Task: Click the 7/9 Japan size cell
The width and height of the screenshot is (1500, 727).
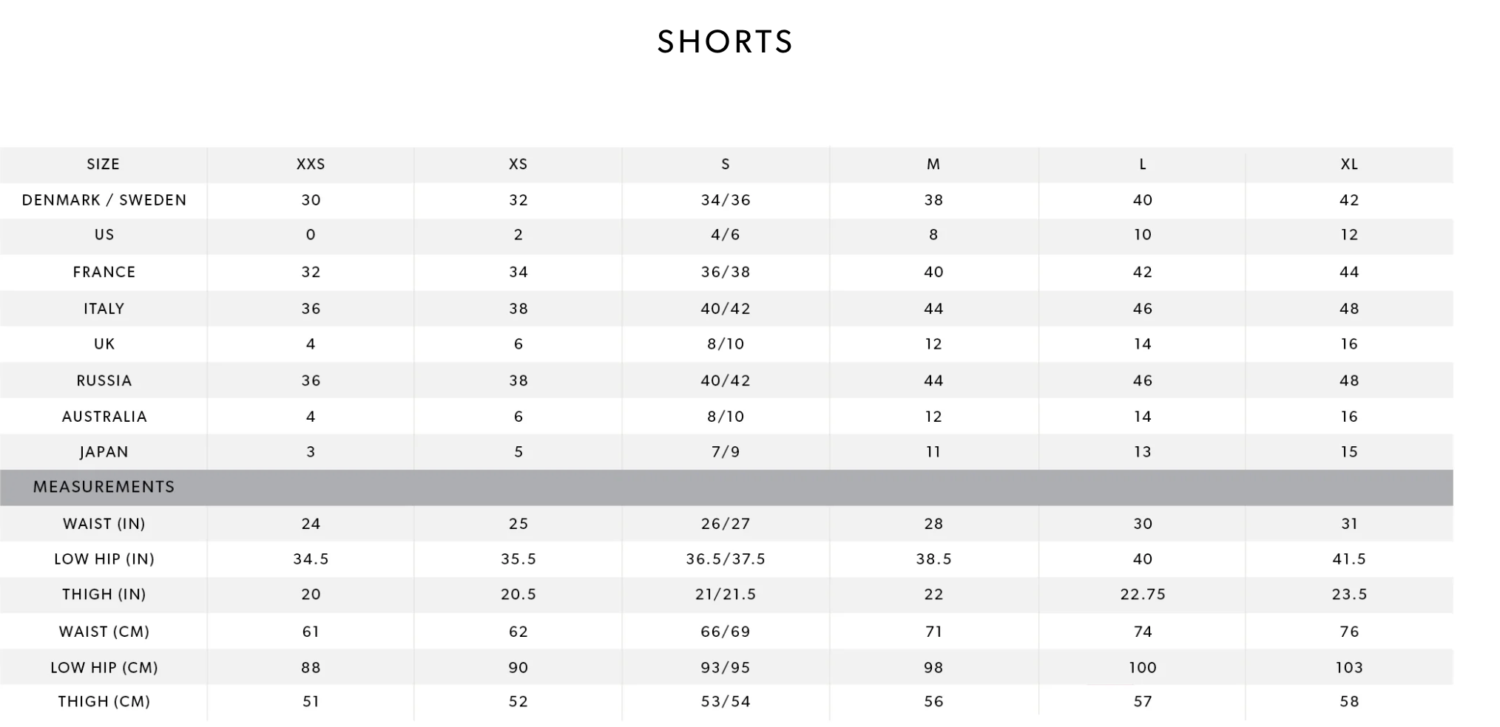Action: pos(726,452)
